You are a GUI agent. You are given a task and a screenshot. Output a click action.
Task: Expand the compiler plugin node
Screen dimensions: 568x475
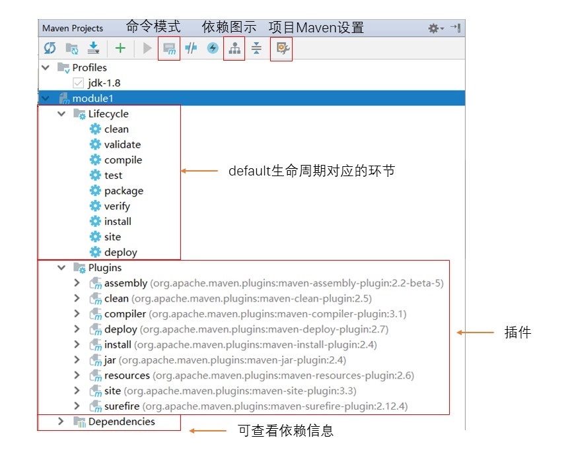[77, 313]
